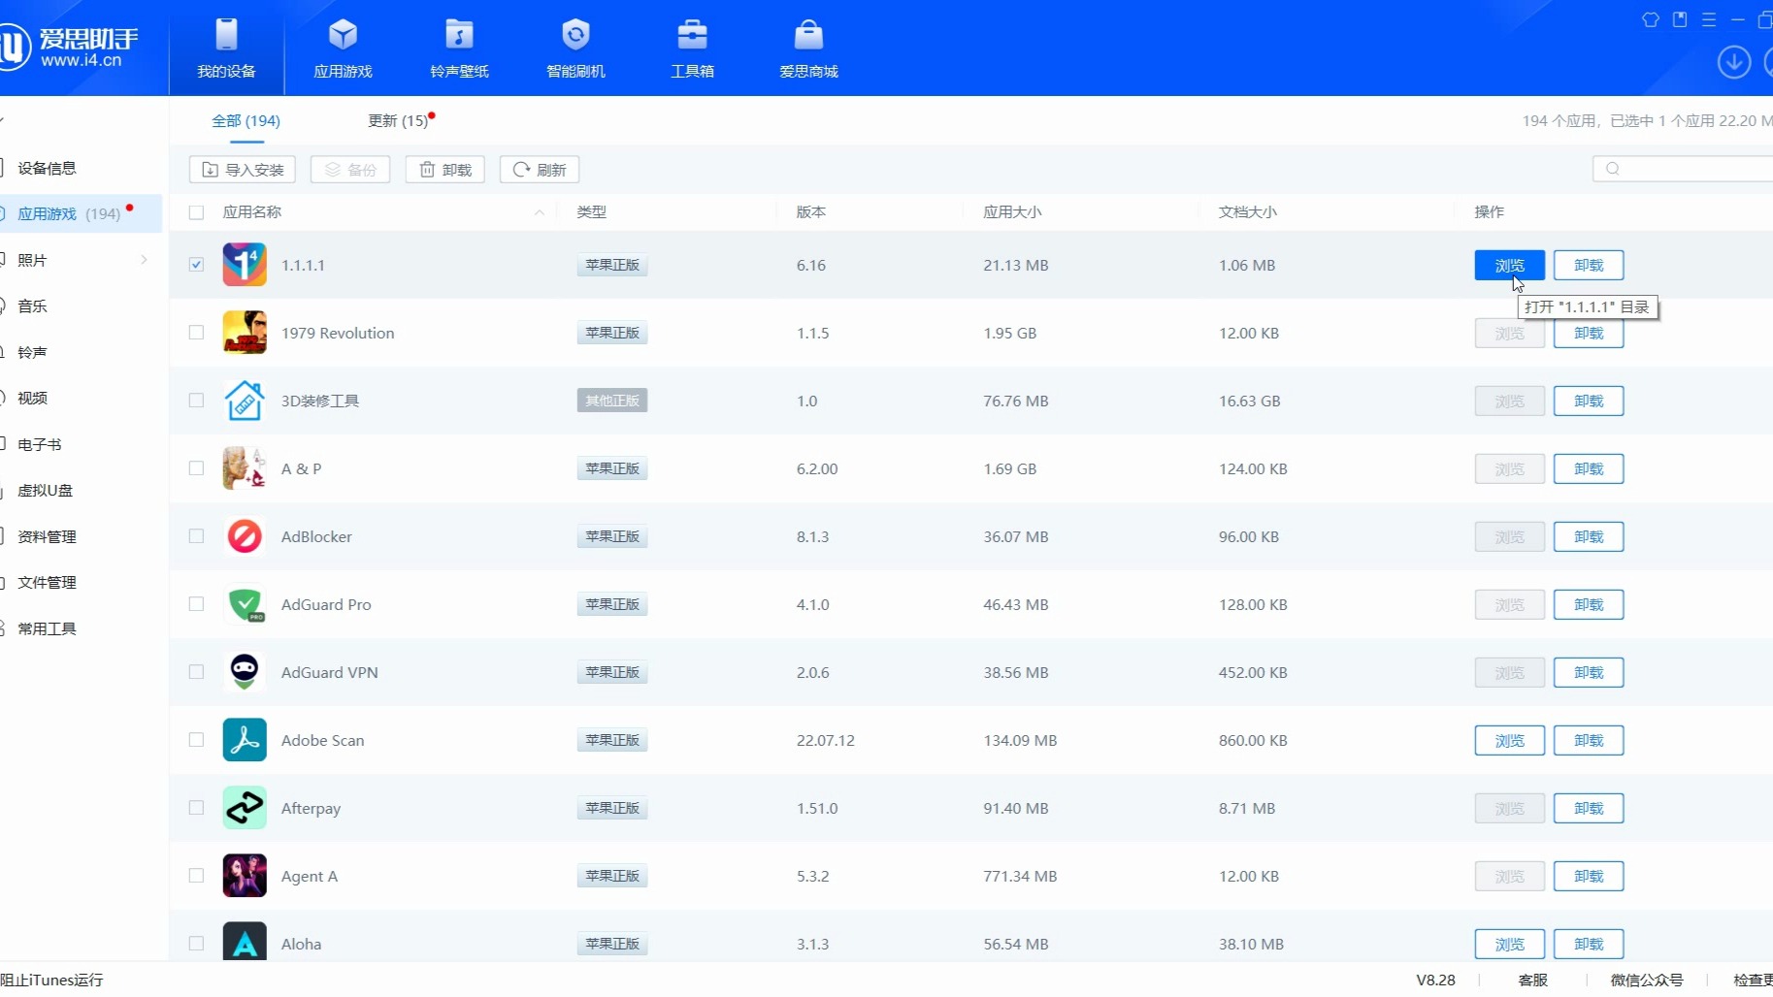Click the toolbar 卸载 uninstall button

point(445,170)
